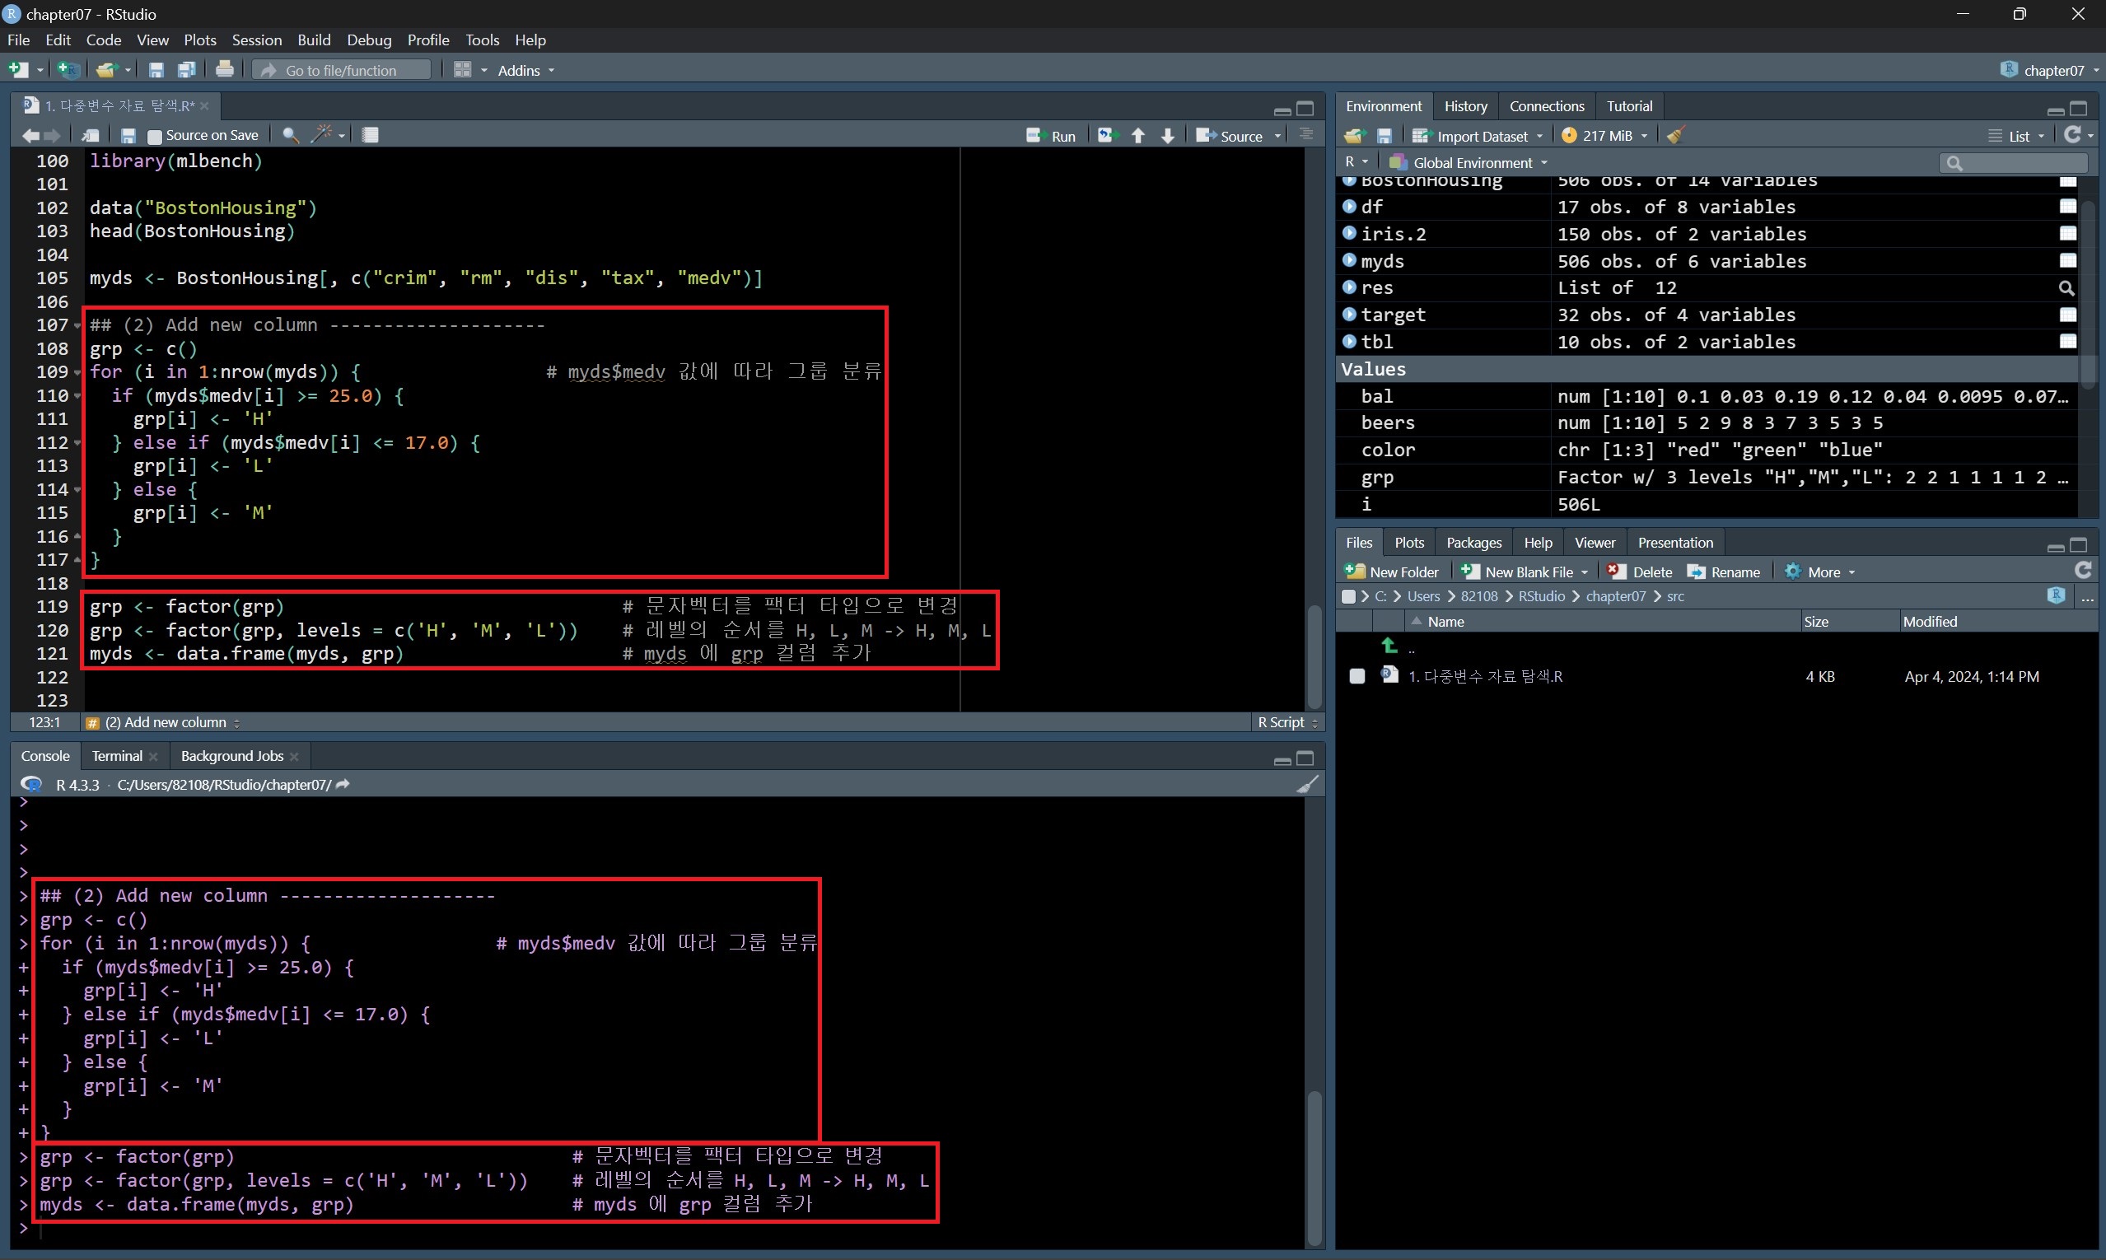Click the clear Environment objects broom icon
Screen dimensions: 2106x1260
(1675, 135)
